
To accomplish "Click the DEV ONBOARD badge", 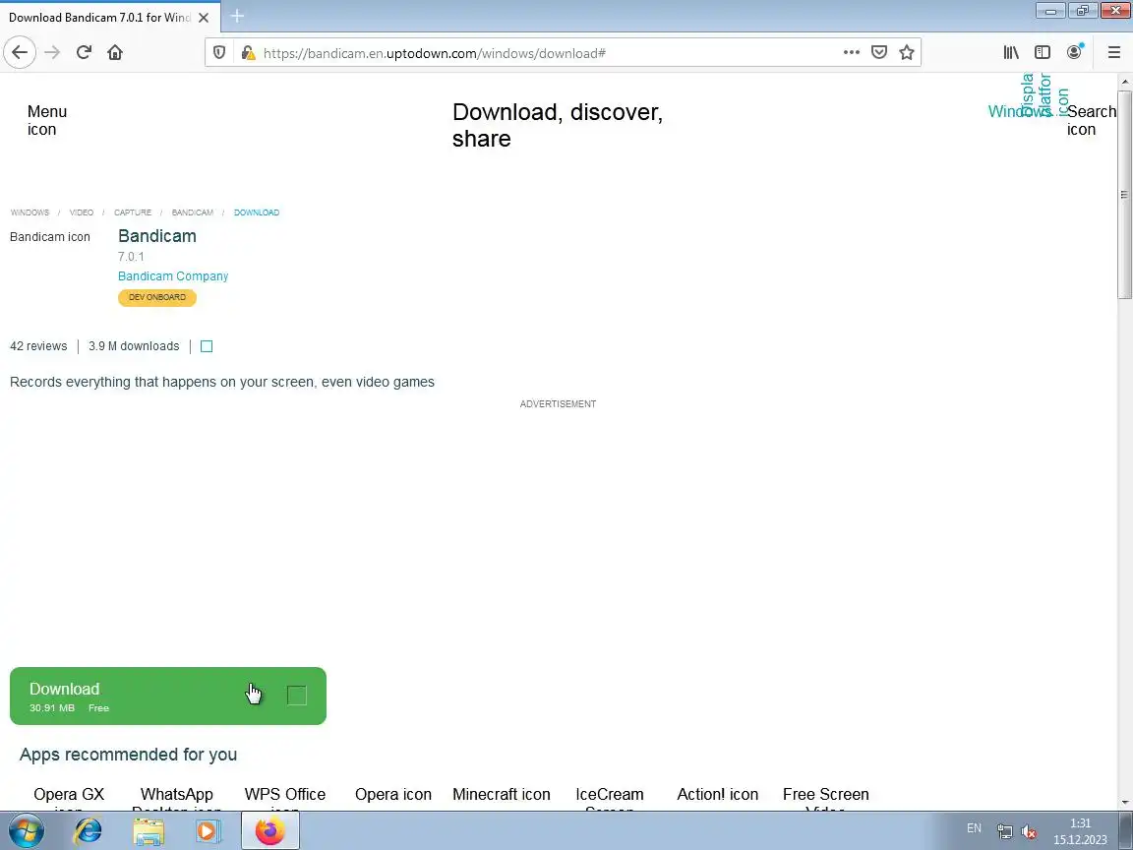I will 156,297.
